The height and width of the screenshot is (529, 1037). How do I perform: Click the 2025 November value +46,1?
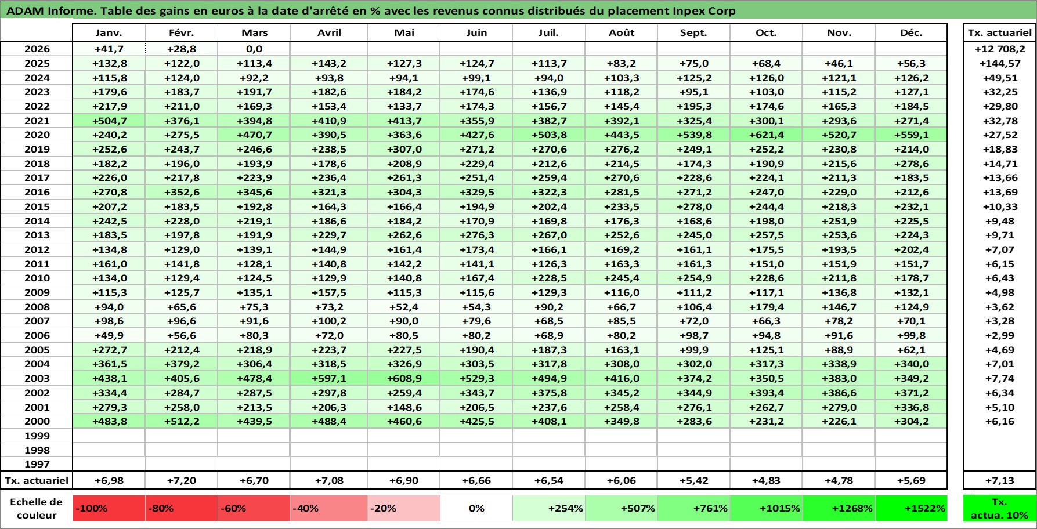[x=839, y=63]
